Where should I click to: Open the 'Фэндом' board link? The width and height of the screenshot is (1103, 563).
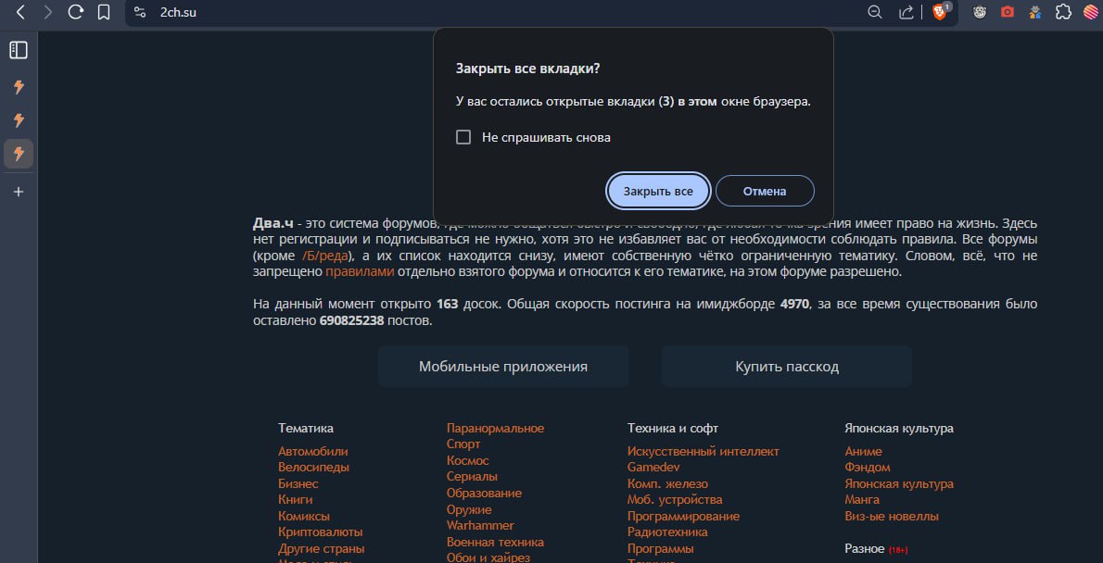pyautogui.click(x=868, y=468)
